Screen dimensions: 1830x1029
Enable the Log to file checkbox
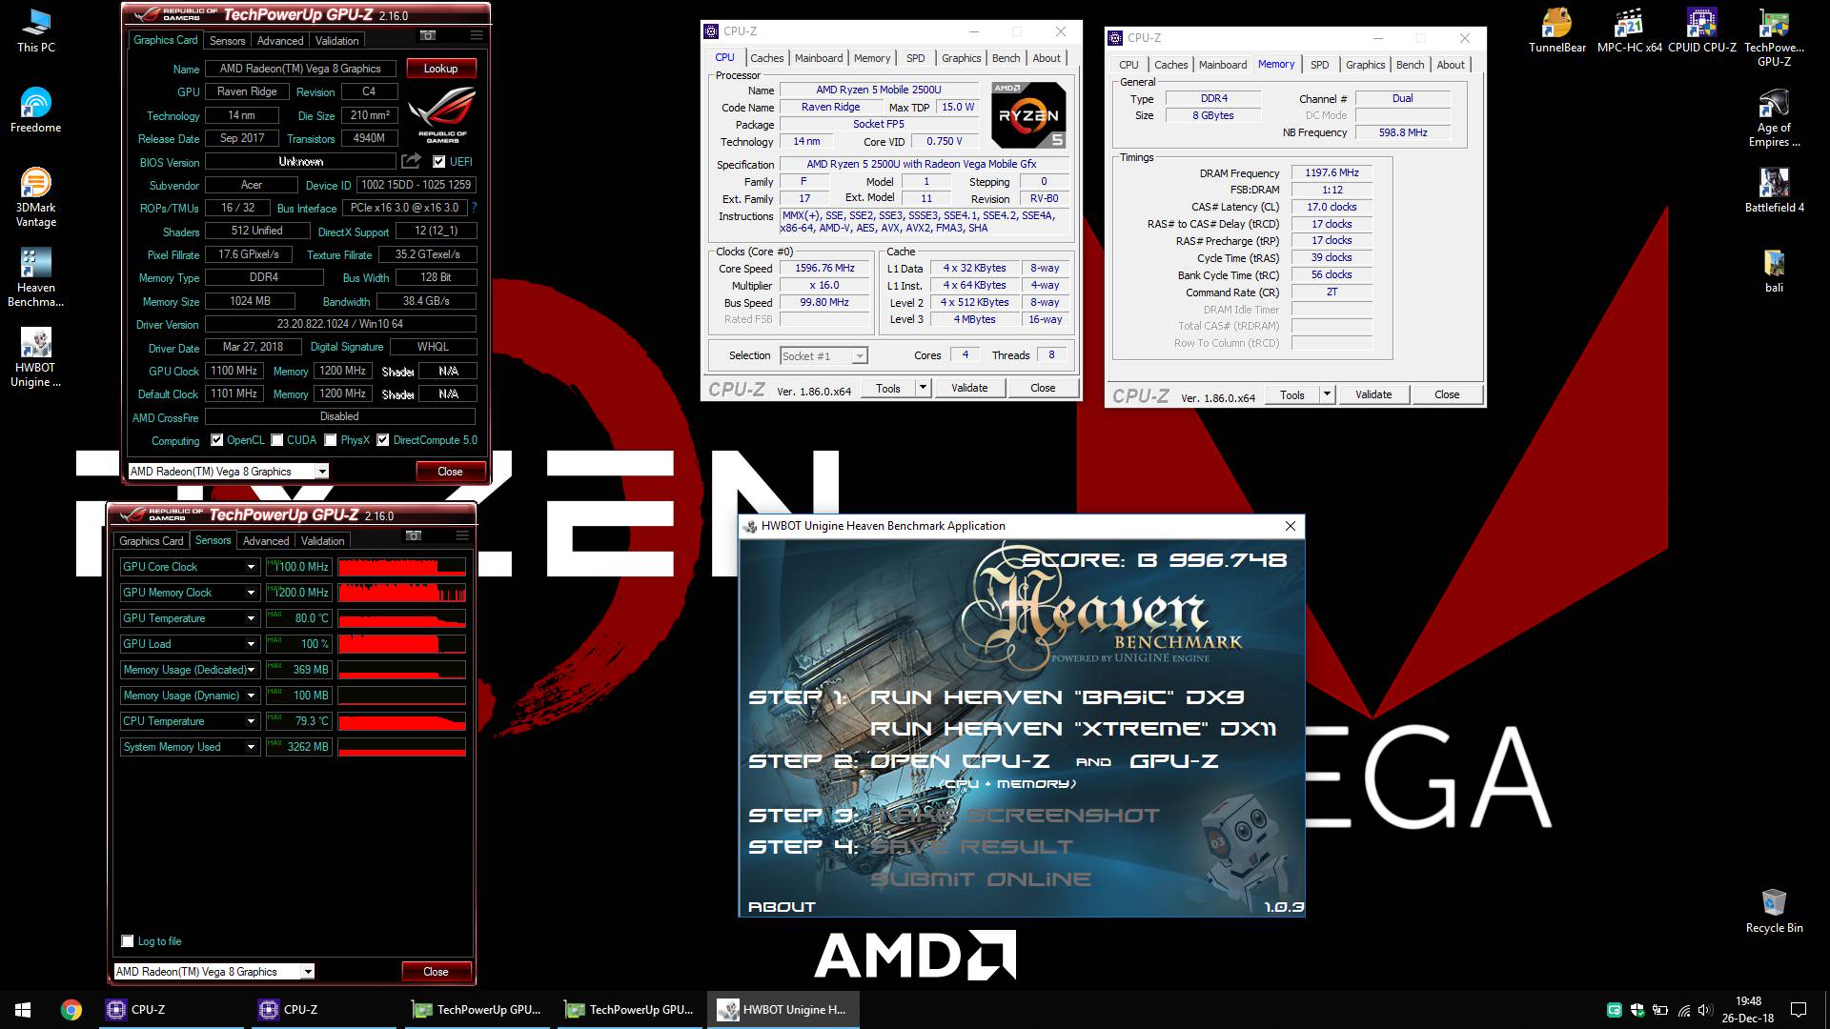[128, 941]
